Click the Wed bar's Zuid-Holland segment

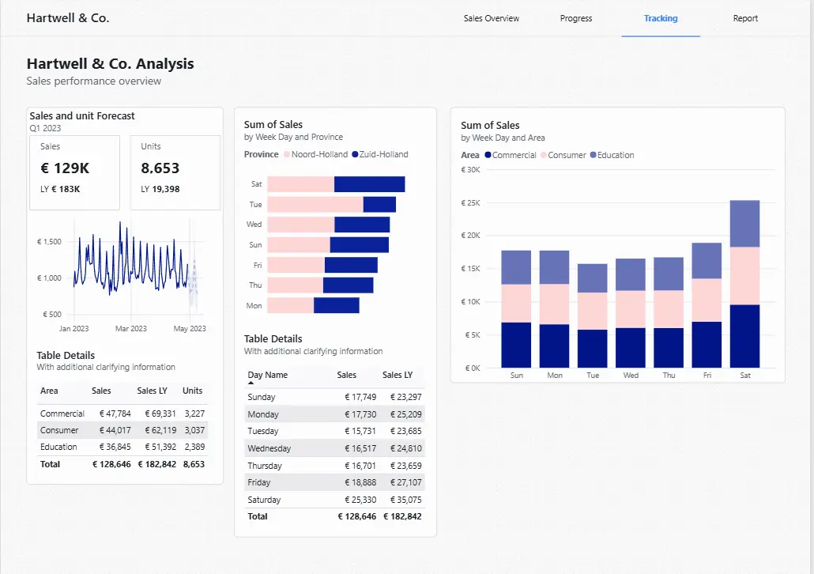pyautogui.click(x=362, y=225)
